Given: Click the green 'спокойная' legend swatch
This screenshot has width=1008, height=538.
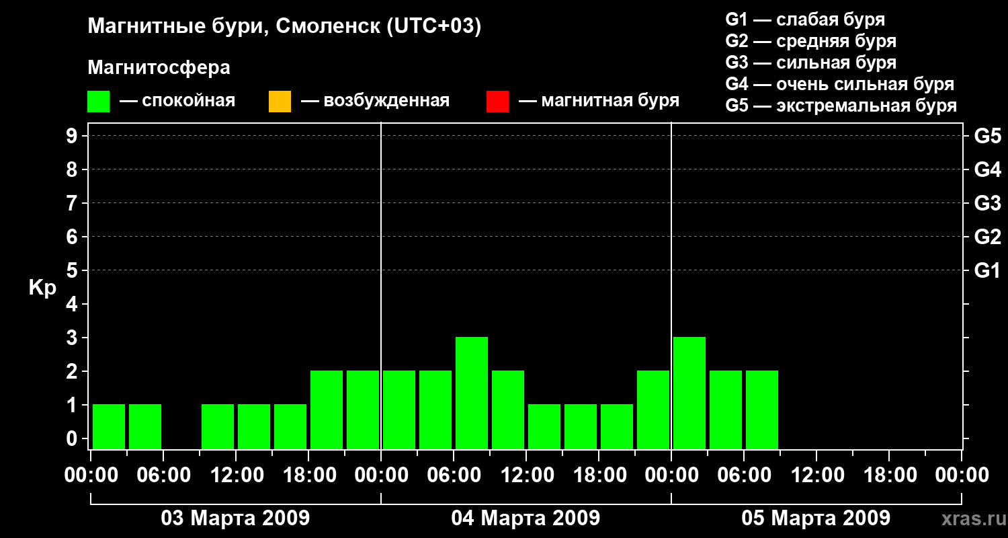Looking at the screenshot, I should (98, 102).
